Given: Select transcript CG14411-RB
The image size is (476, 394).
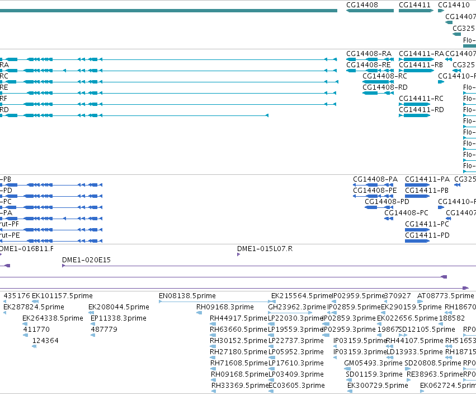Looking at the screenshot, I should tap(416, 71).
